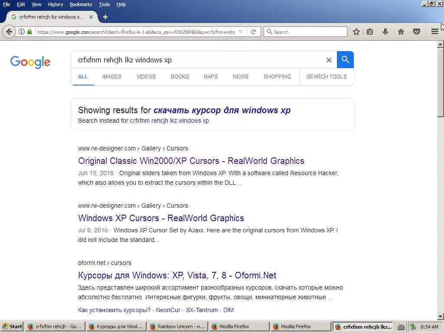Open the Windows Start menu
444x333 pixels.
pos(12,326)
